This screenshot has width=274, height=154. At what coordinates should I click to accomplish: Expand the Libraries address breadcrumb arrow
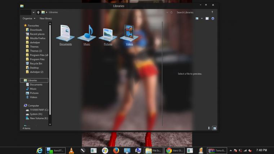pyautogui.click(x=47, y=12)
